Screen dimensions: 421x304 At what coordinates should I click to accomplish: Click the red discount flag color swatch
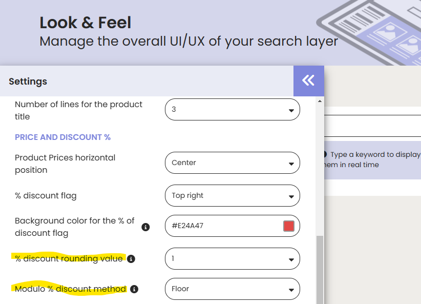tap(289, 226)
